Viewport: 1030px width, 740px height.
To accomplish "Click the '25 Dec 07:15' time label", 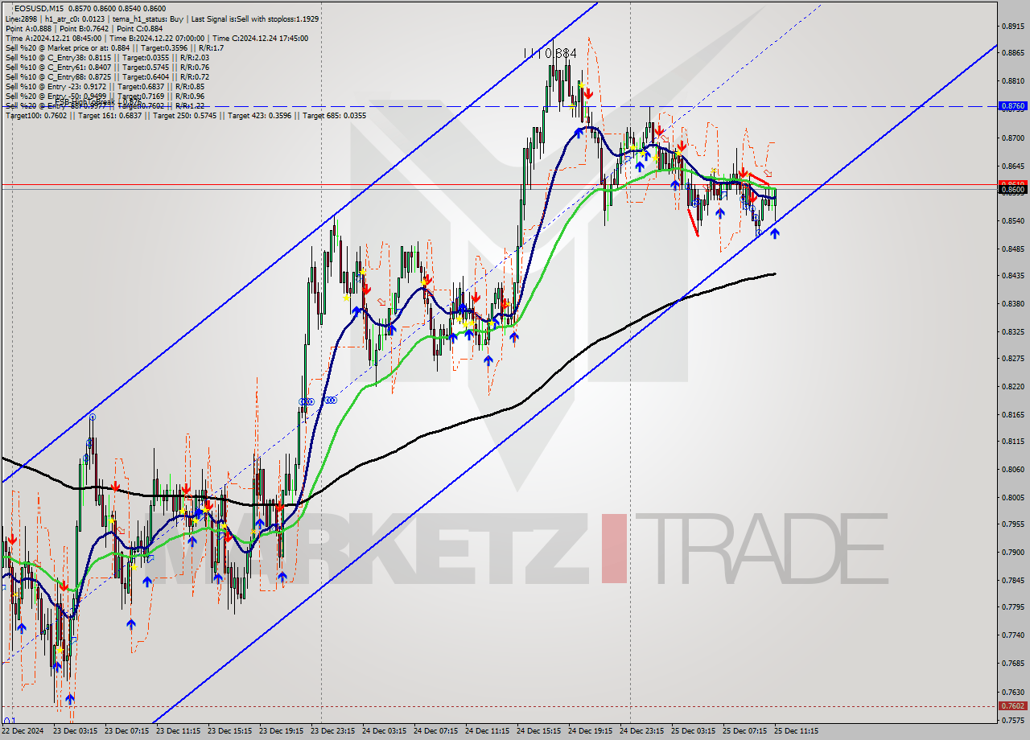I will coord(744,731).
